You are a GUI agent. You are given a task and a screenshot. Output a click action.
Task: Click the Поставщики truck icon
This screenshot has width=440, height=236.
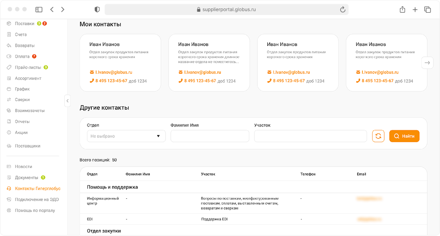click(9, 146)
